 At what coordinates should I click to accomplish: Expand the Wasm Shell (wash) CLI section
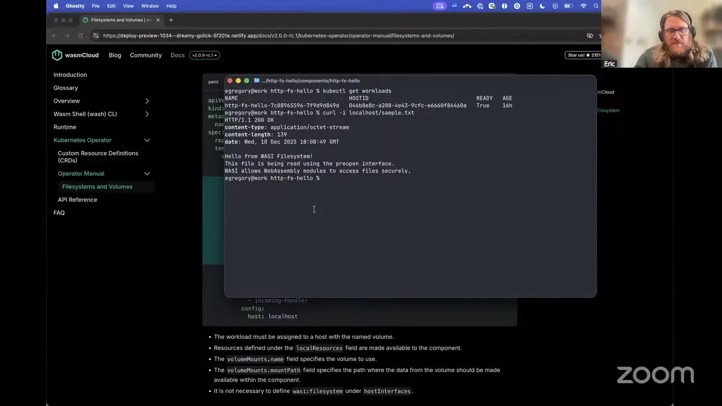(x=147, y=114)
